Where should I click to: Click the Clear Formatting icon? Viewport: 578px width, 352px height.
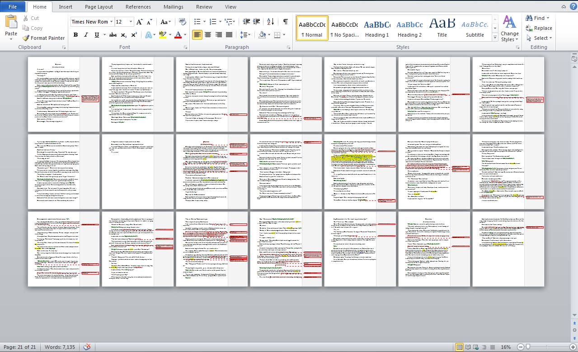pyautogui.click(x=182, y=22)
